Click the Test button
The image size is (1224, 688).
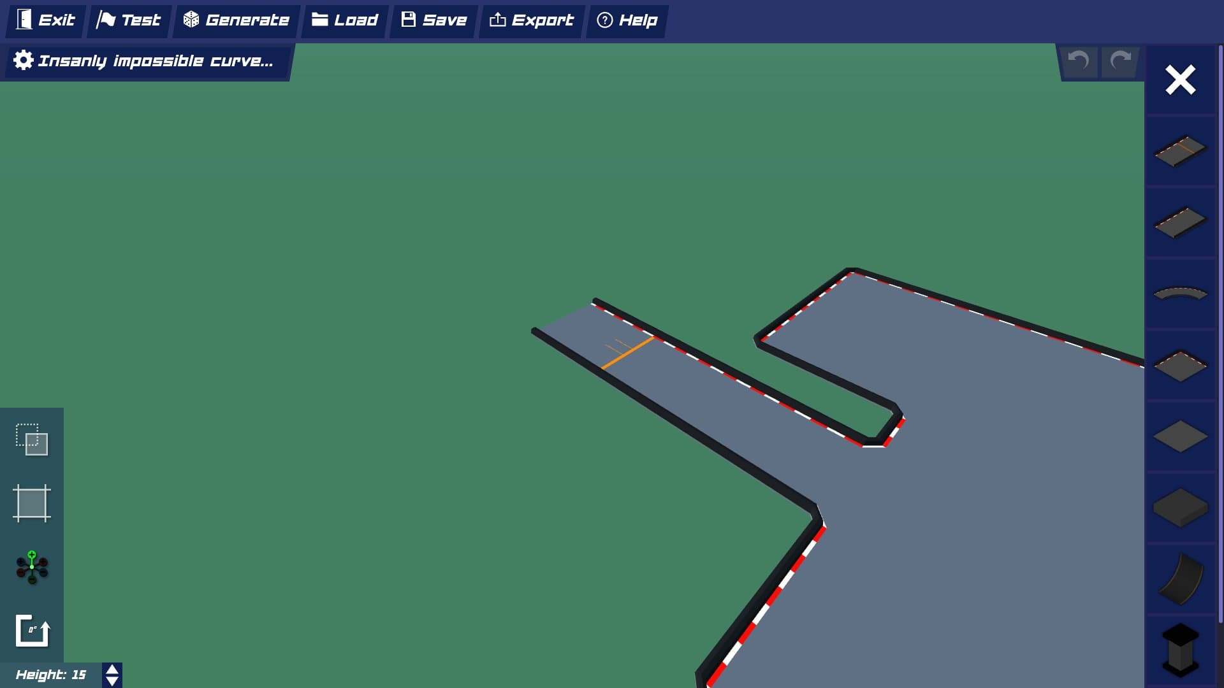pyautogui.click(x=129, y=20)
